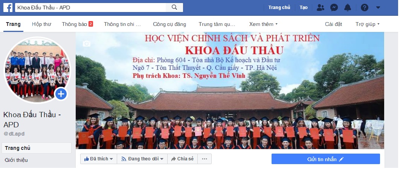Open friend requests icon

point(321,8)
